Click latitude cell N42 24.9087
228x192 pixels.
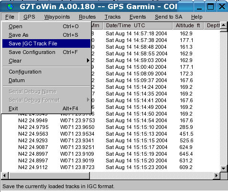tap(33, 147)
